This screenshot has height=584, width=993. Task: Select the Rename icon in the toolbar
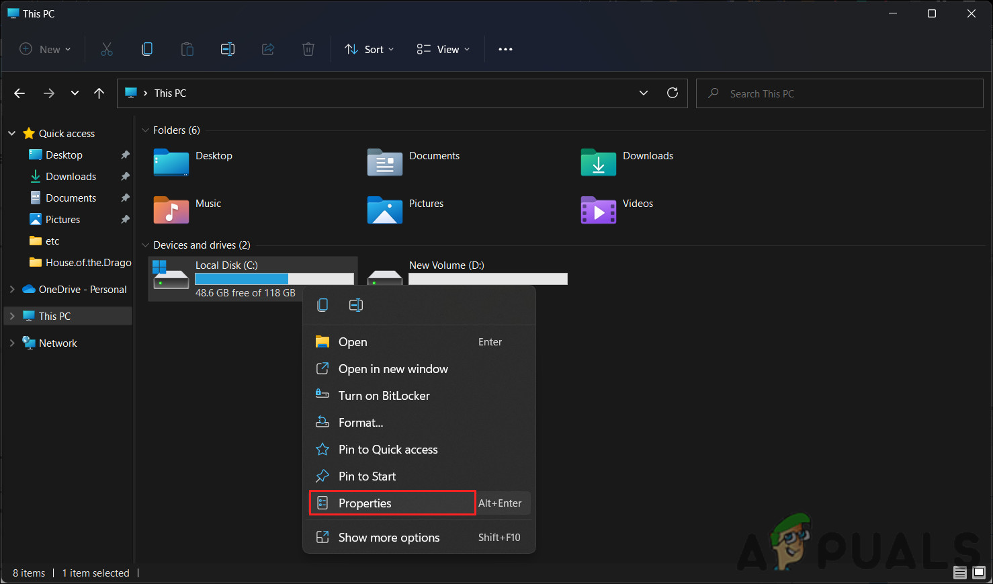click(228, 49)
